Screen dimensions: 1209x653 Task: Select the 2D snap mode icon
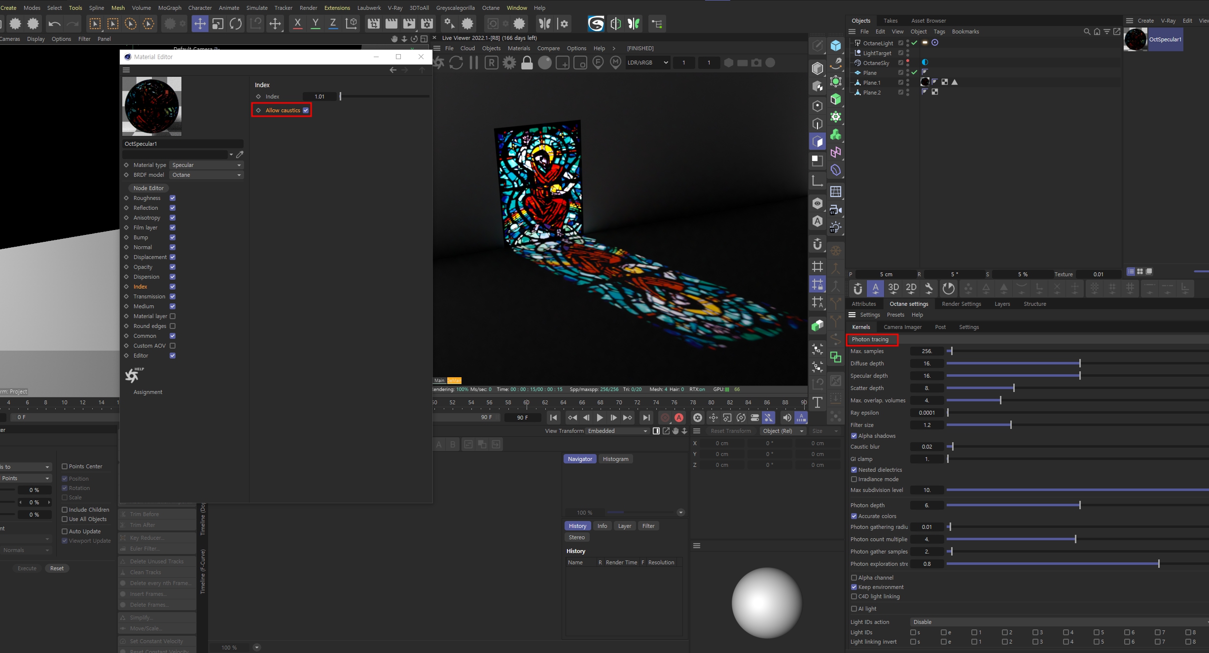tap(911, 289)
